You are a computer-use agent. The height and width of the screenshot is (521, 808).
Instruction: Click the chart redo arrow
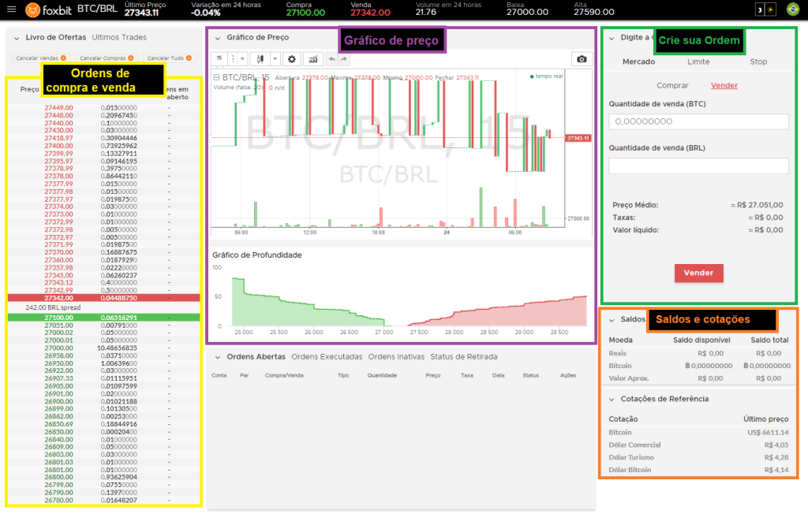(343, 58)
